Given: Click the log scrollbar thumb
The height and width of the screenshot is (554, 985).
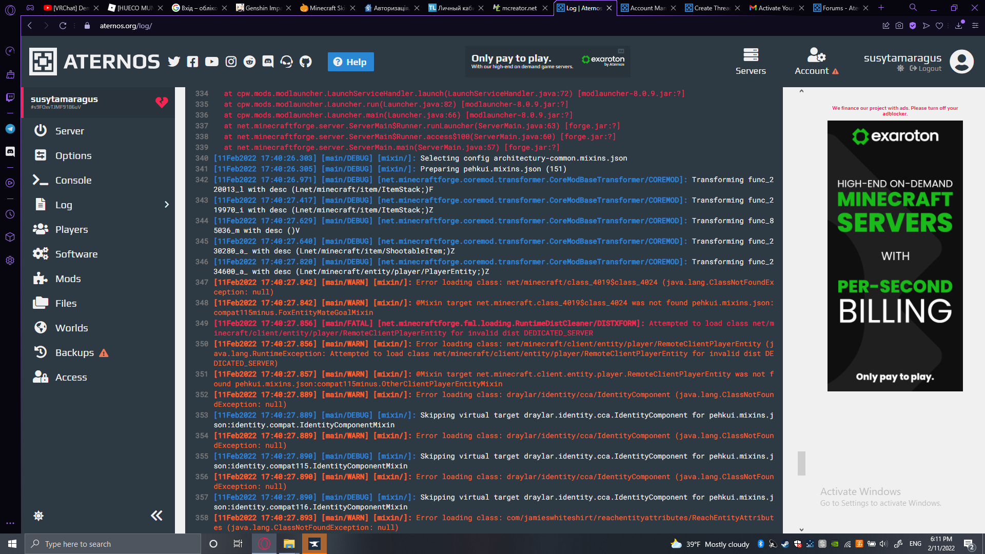Looking at the screenshot, I should 801,463.
